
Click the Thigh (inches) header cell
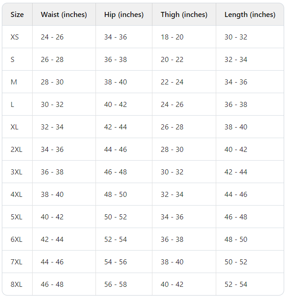coord(184,15)
